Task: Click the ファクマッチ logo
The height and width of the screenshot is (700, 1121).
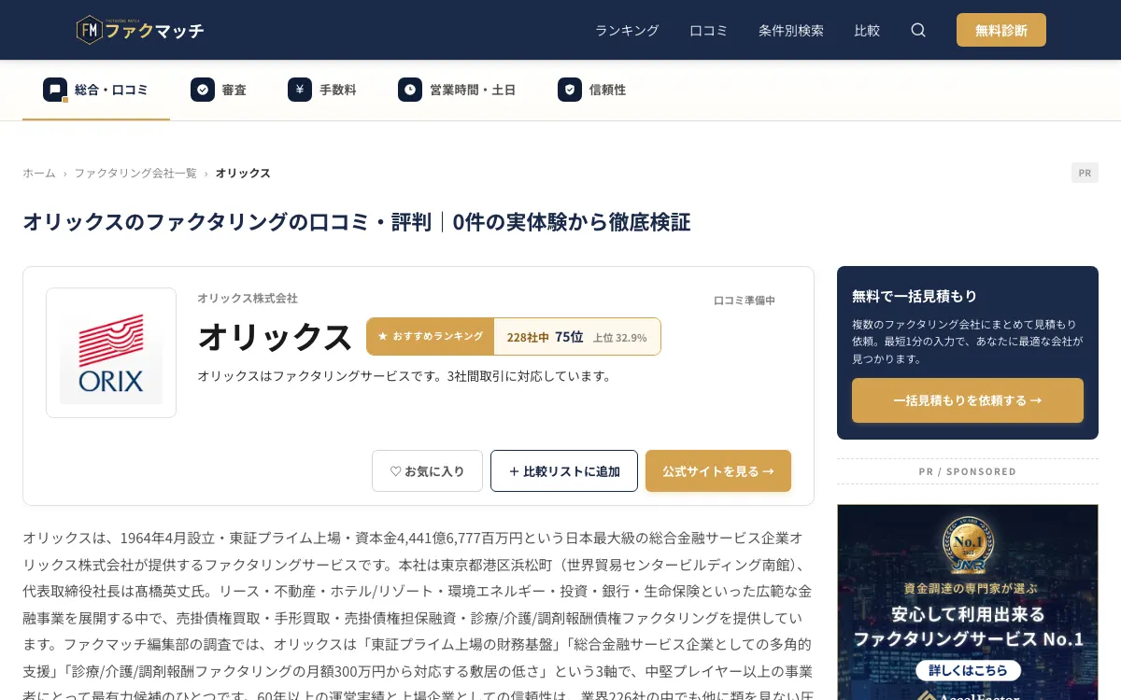Action: pyautogui.click(x=140, y=30)
